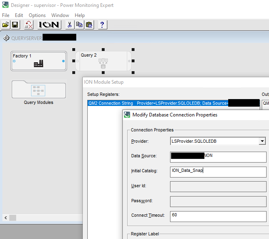
Task: Click the Paste clipboard toolbar icon
Action: point(89,25)
